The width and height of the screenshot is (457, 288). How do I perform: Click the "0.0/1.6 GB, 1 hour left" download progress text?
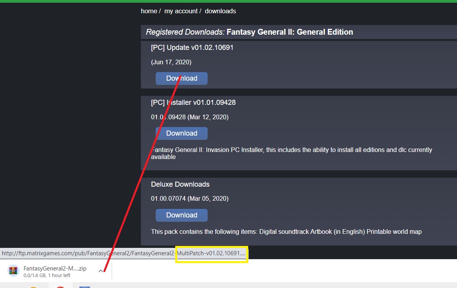[x=47, y=275]
